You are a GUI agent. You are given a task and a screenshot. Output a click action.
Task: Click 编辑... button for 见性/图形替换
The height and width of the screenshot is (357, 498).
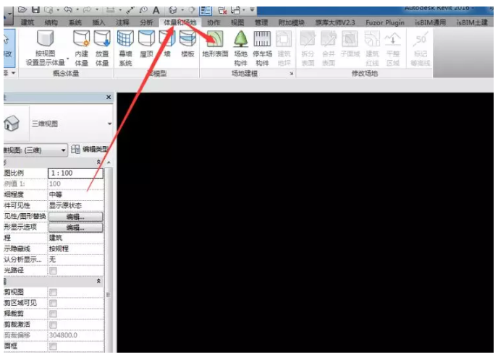75,217
